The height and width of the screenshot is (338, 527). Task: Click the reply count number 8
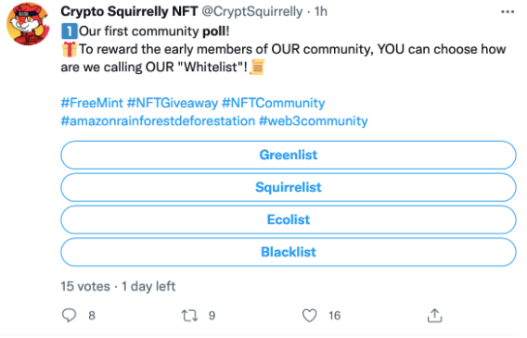(92, 316)
